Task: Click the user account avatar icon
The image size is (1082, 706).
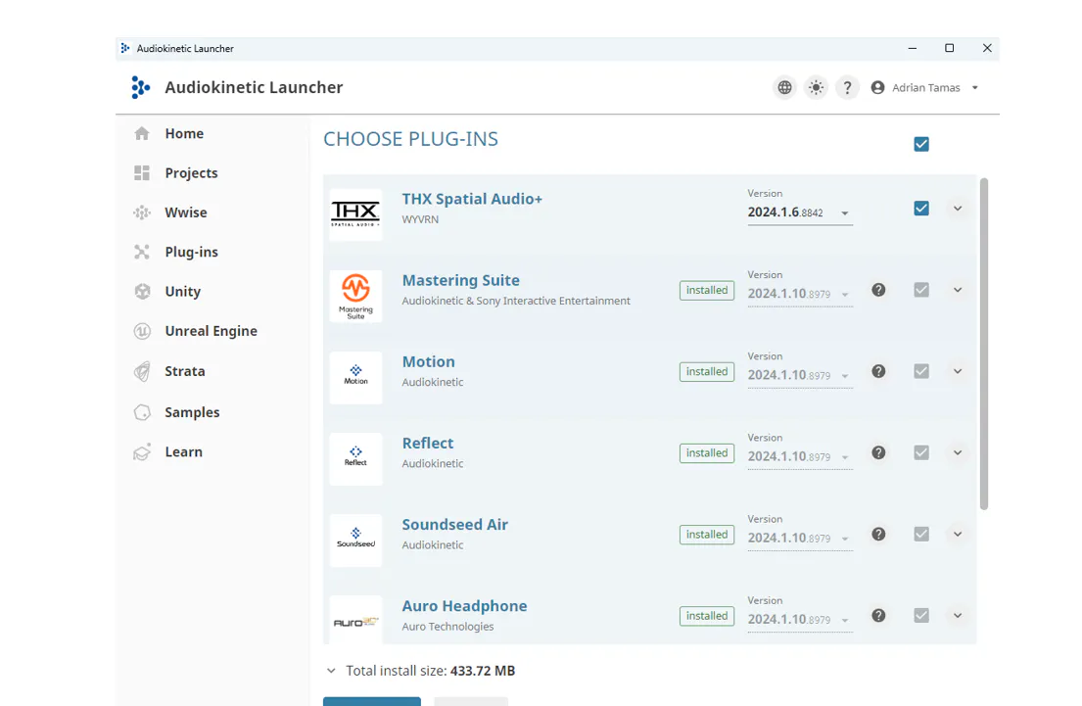Action: [877, 88]
